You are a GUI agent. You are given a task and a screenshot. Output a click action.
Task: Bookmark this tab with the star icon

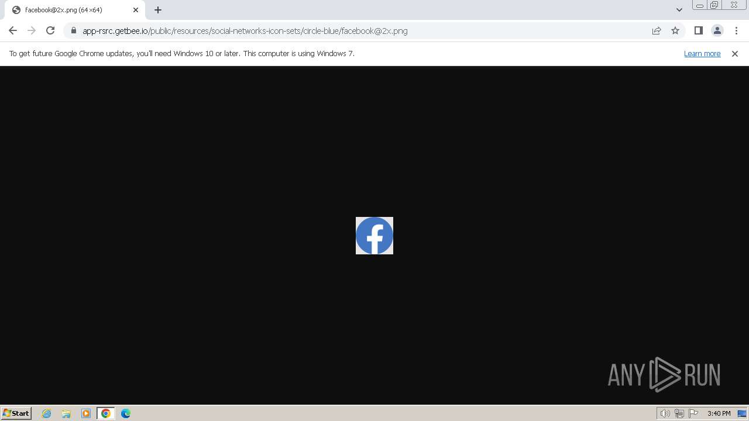[675, 30]
